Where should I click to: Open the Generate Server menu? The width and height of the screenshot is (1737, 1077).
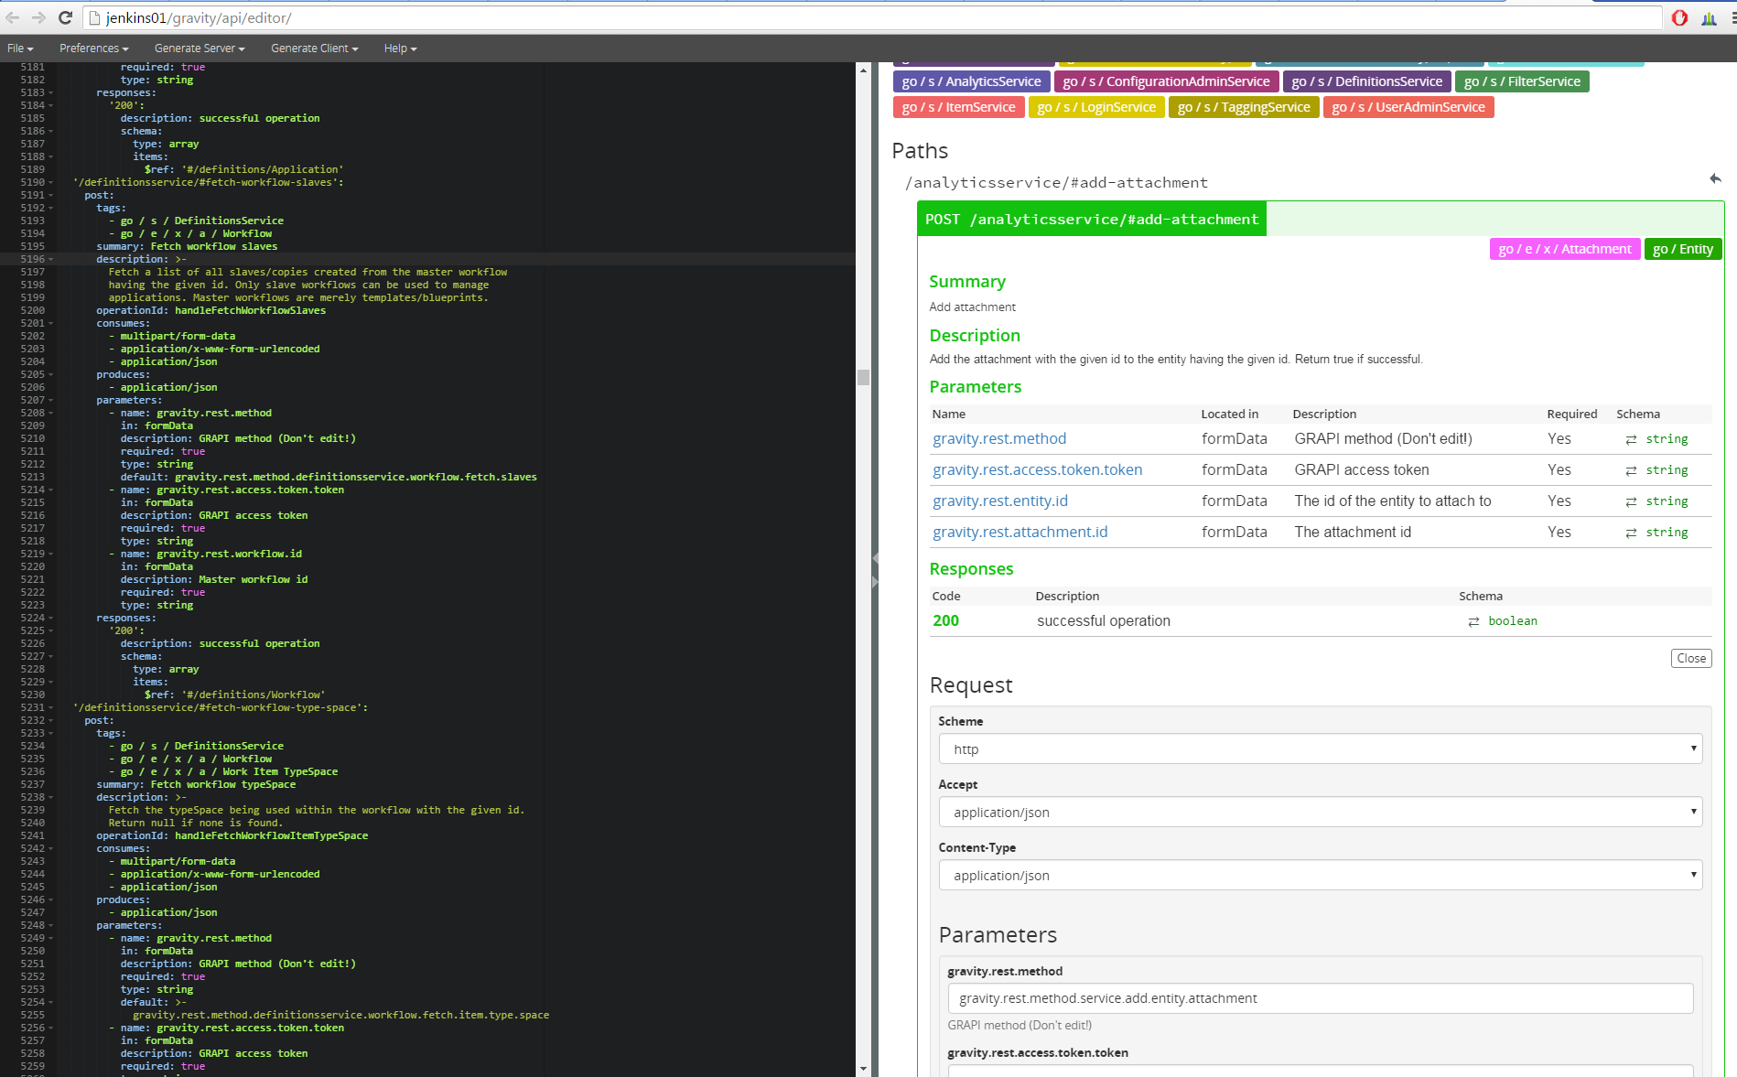[200, 48]
